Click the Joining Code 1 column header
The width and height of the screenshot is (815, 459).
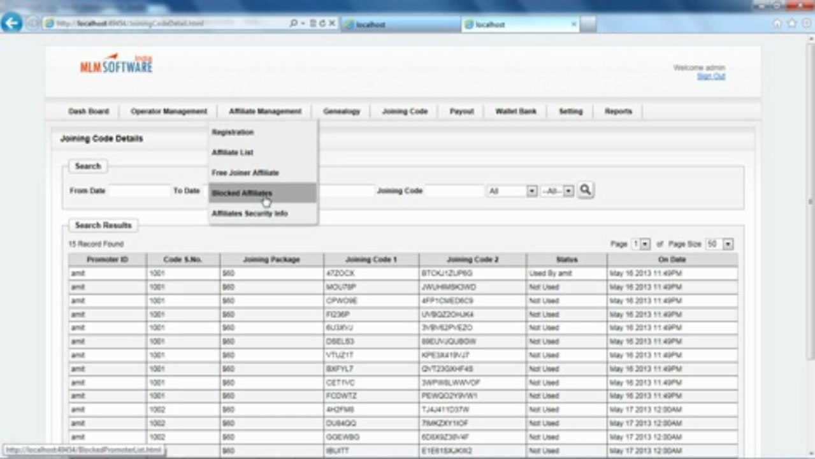(x=371, y=259)
